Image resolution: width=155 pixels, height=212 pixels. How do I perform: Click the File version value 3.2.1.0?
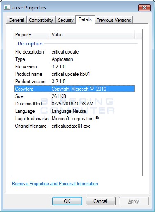(58, 67)
